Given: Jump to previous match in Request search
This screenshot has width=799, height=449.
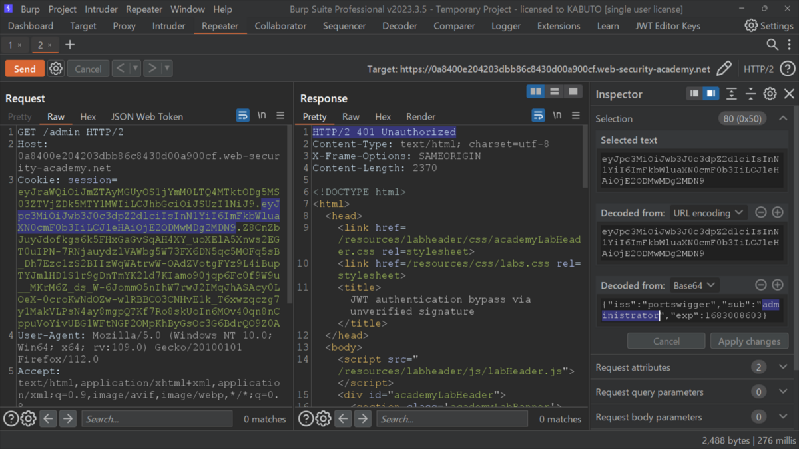Looking at the screenshot, I should [x=48, y=419].
